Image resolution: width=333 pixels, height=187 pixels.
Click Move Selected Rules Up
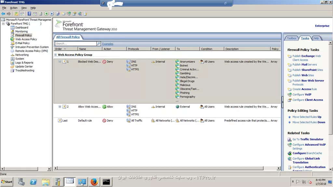point(307,117)
